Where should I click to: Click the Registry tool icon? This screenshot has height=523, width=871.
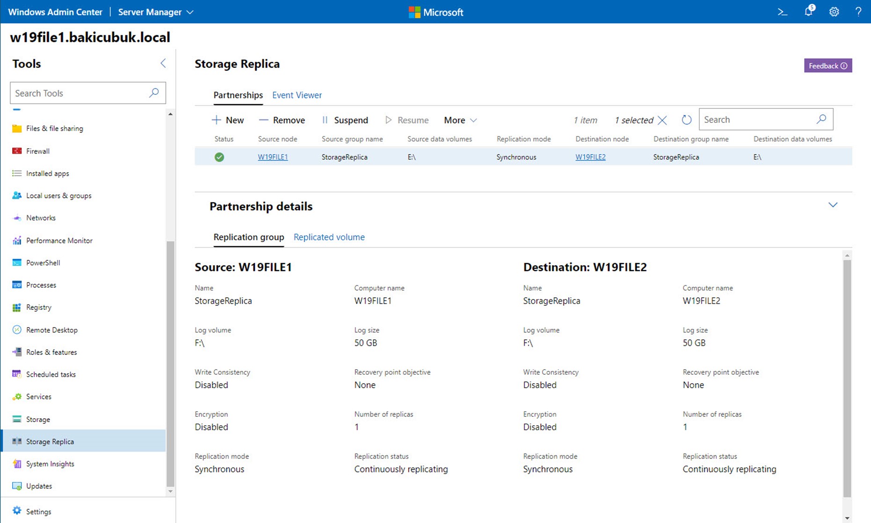[x=17, y=307]
